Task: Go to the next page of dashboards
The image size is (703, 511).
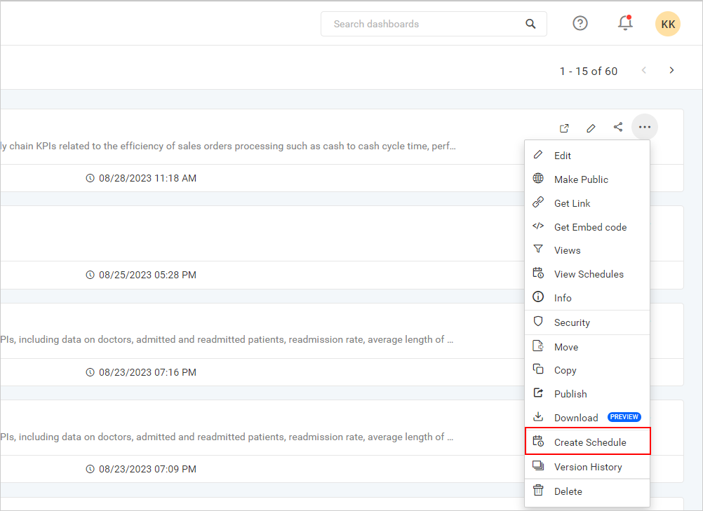Action: click(671, 70)
